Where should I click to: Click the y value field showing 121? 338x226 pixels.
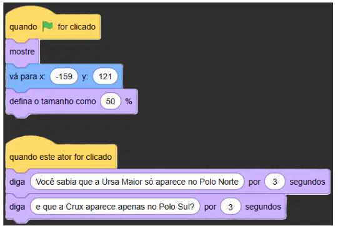(105, 76)
